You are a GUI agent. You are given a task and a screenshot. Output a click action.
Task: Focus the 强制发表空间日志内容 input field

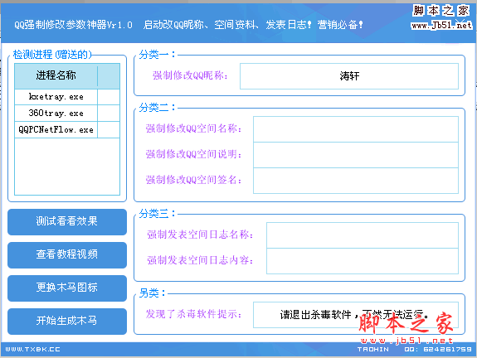pyautogui.click(x=363, y=261)
